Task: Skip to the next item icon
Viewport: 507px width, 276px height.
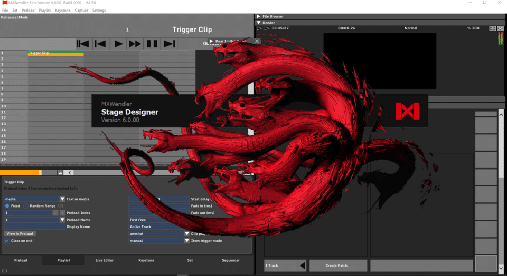Action: (169, 44)
